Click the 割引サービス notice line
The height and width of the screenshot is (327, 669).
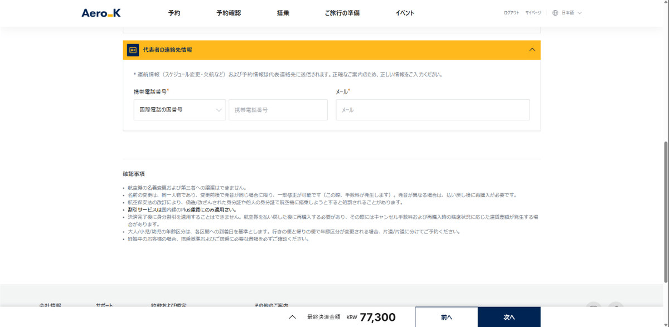[182, 209]
